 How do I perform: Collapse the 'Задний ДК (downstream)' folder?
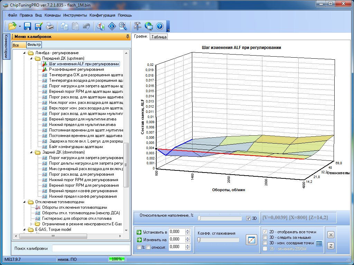pyautogui.click(x=31, y=152)
